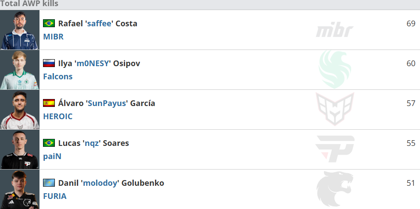
Task: Click Ilya Osipov's player photo
Action: pos(20,70)
